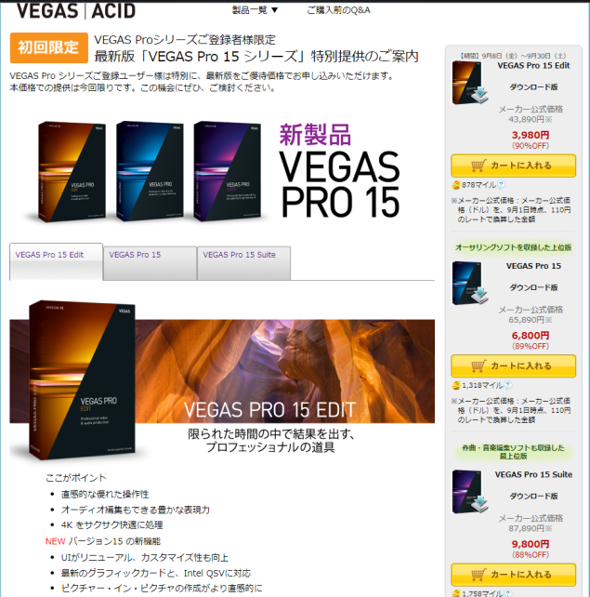Click the gold coin icon next to 878マイル

point(455,185)
